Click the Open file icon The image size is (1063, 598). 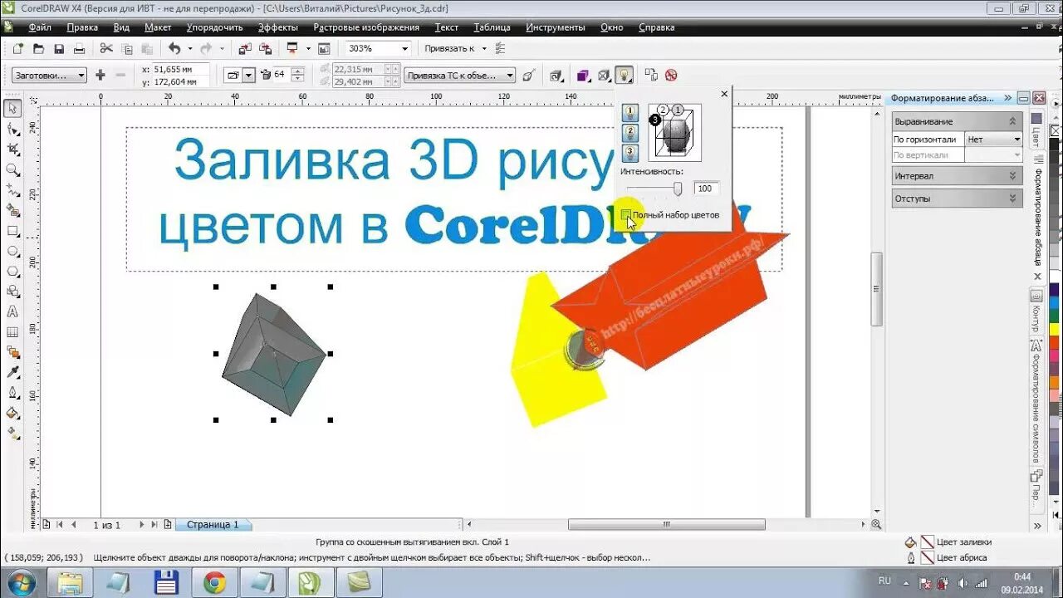38,49
